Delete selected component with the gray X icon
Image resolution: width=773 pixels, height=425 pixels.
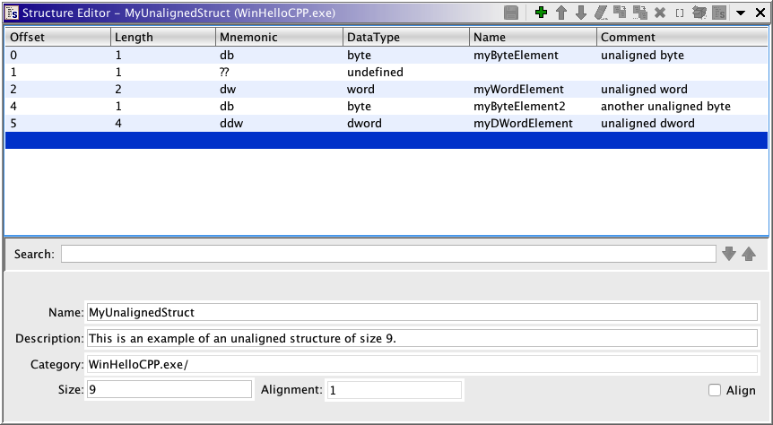pos(660,13)
